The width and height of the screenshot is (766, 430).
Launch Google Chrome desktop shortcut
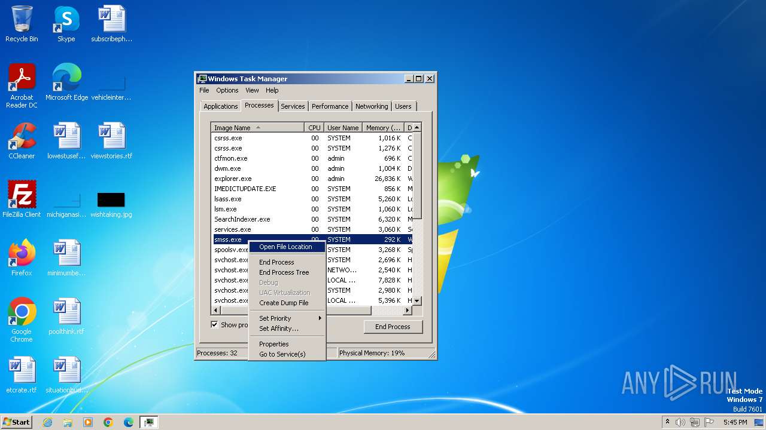[x=22, y=320]
